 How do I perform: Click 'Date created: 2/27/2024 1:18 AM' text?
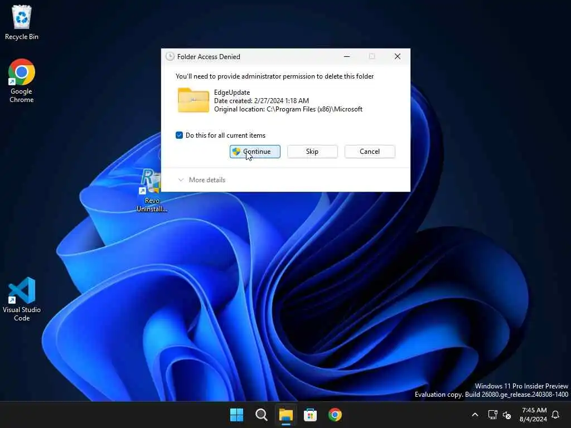(262, 101)
